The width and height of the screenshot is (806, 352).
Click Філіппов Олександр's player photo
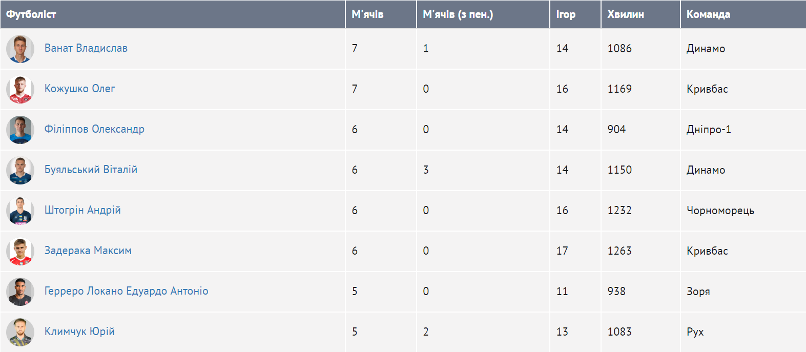[x=20, y=130]
